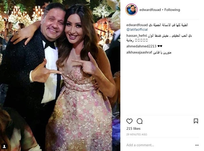
Task: Click the posted photo of the couple
Action: [x=60, y=75]
